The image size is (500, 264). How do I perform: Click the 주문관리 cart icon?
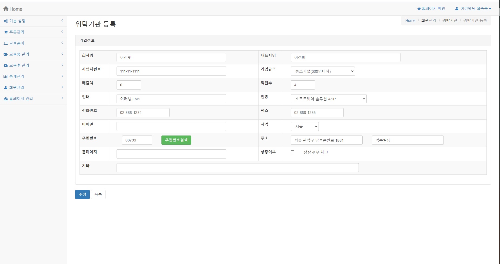(x=6, y=32)
